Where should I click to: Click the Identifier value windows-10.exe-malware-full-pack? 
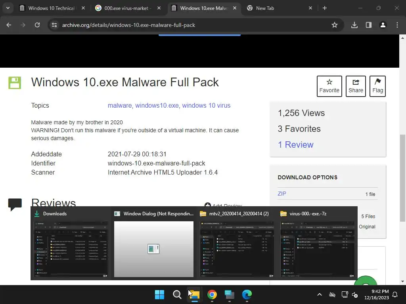[x=156, y=163]
